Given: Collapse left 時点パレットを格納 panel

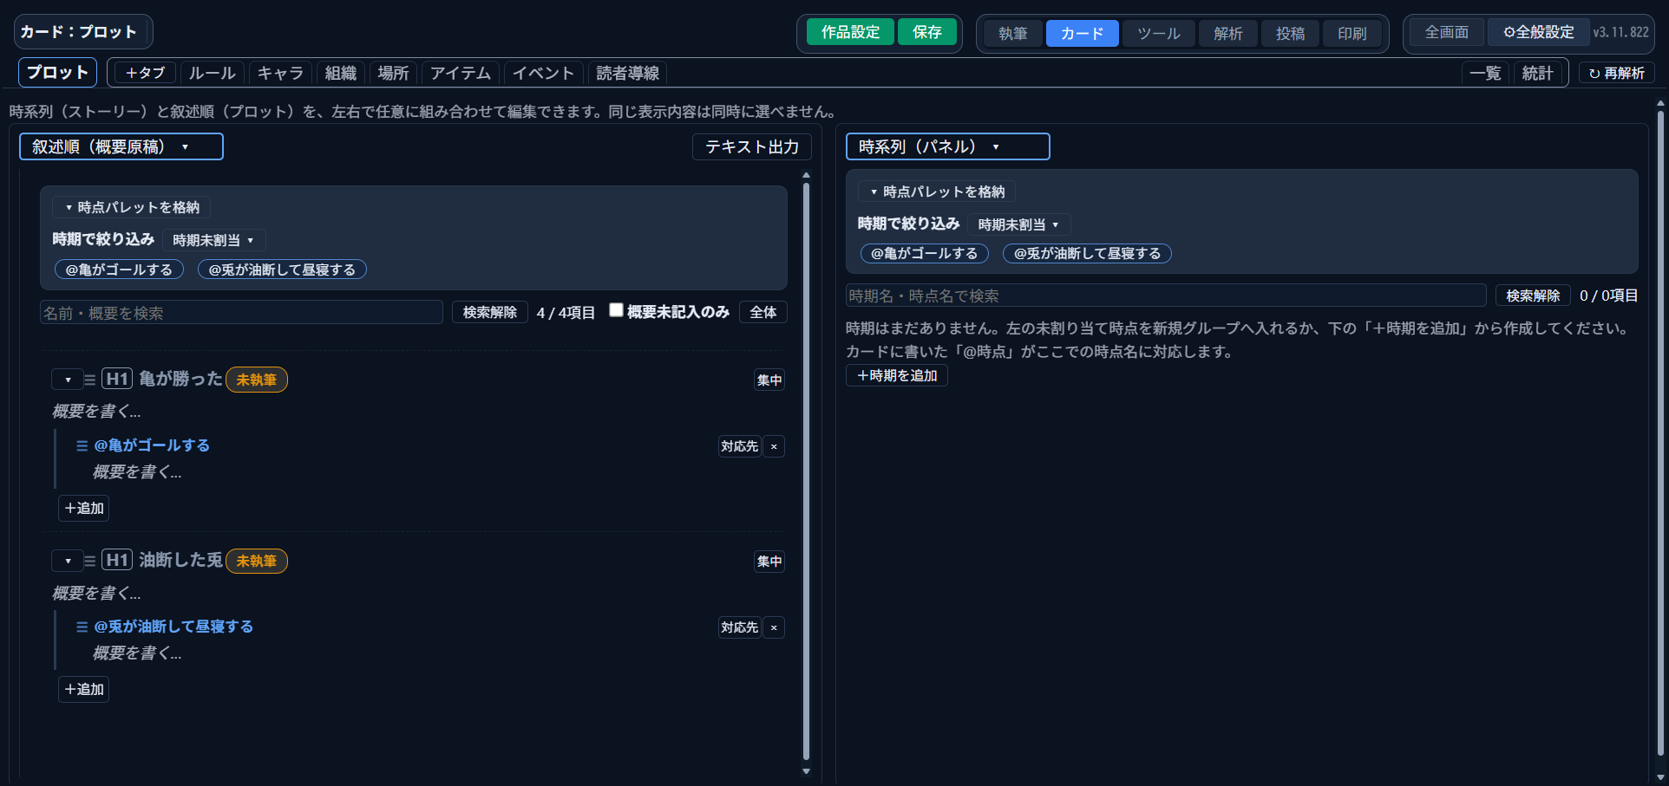Looking at the screenshot, I should 132,207.
